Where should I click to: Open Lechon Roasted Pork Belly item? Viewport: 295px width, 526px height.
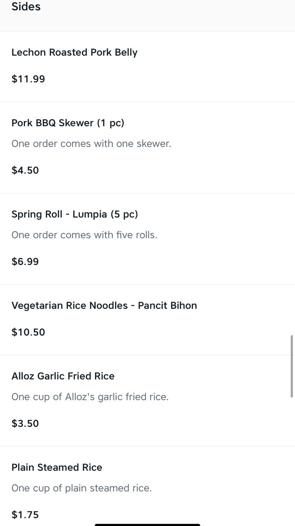[74, 52]
